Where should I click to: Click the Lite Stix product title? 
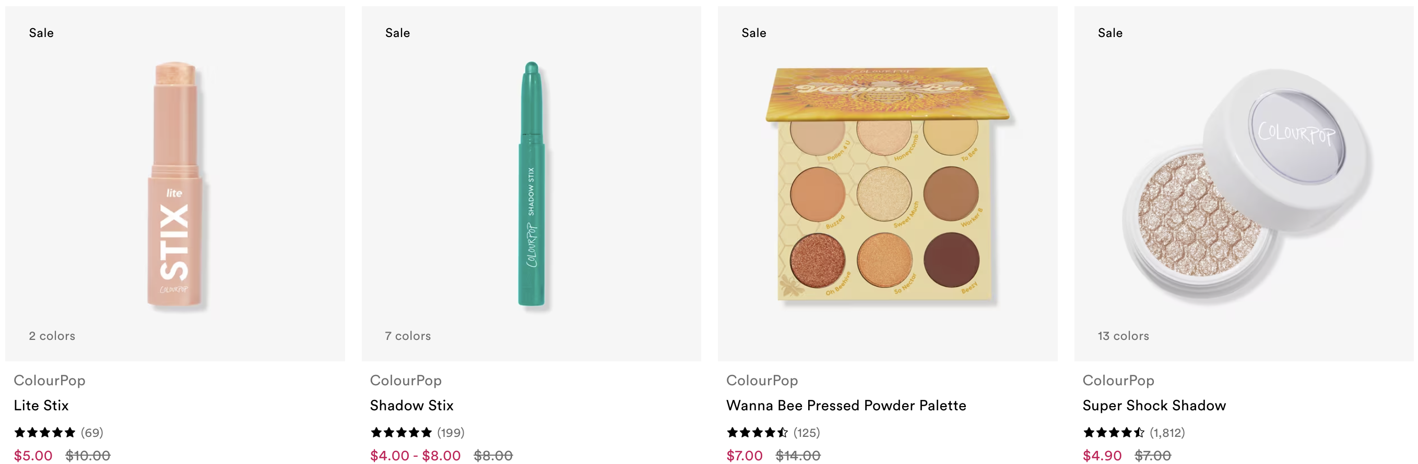point(41,406)
